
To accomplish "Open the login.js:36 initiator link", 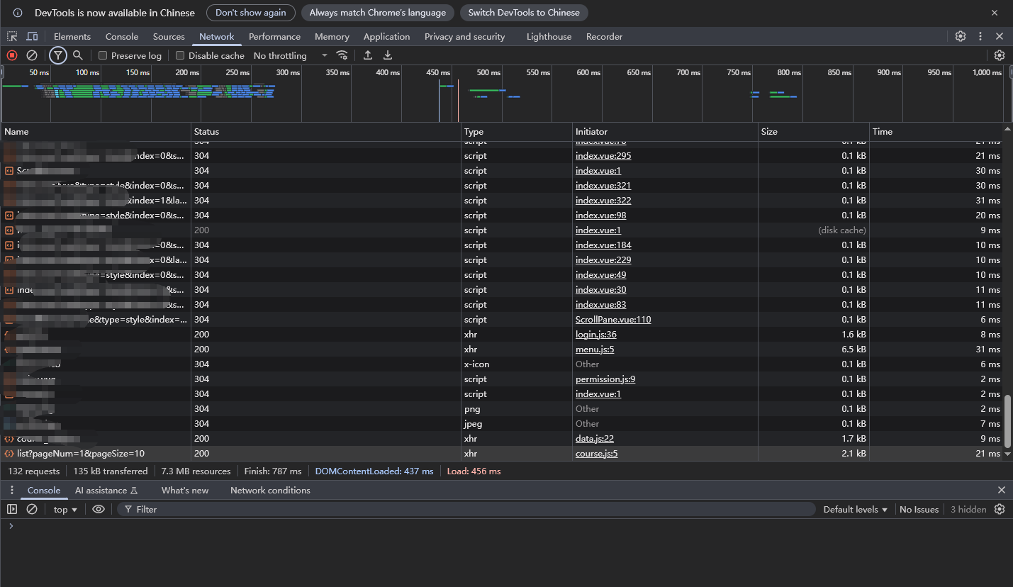I will (596, 335).
